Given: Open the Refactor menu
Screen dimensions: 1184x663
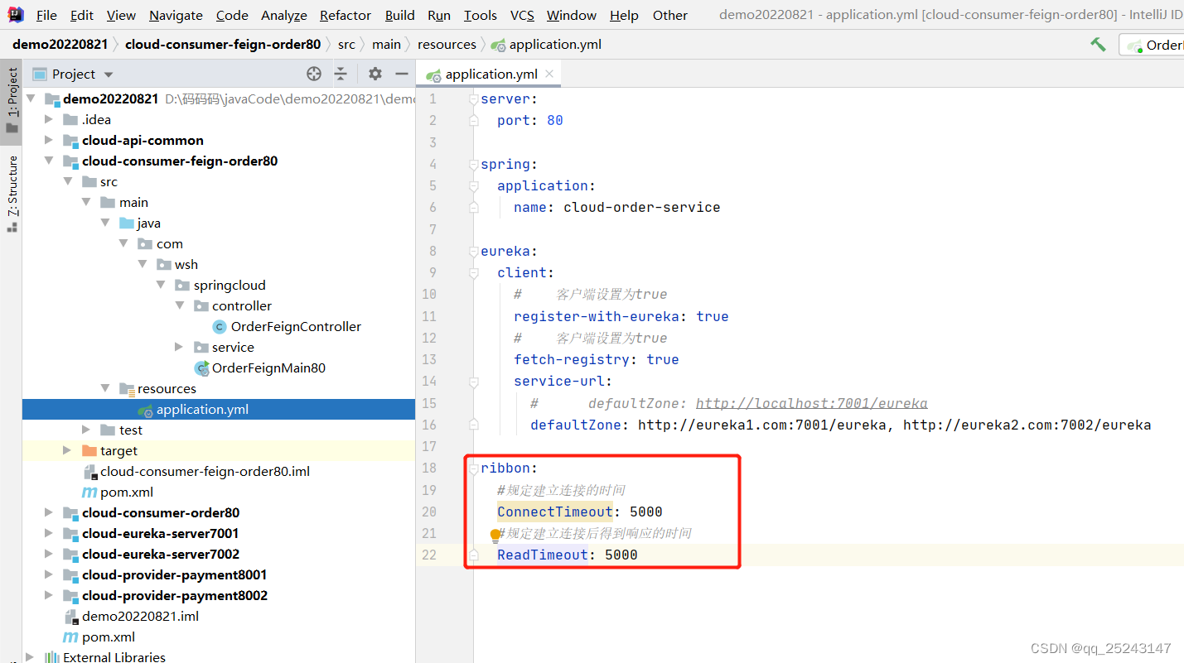Looking at the screenshot, I should (346, 15).
